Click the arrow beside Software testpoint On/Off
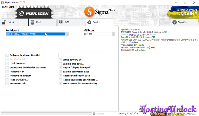 click(7, 55)
